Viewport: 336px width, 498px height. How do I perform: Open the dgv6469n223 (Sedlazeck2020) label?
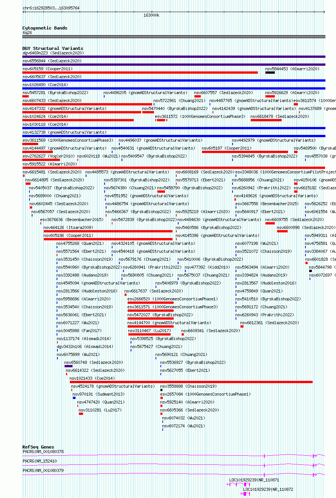coord(53,53)
